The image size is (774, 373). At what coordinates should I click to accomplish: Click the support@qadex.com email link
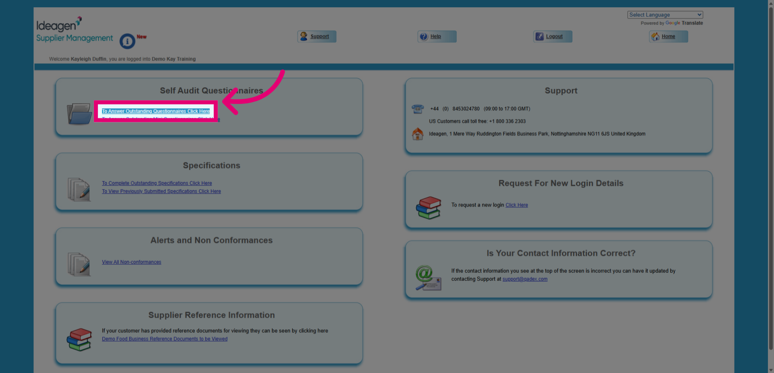pos(525,279)
